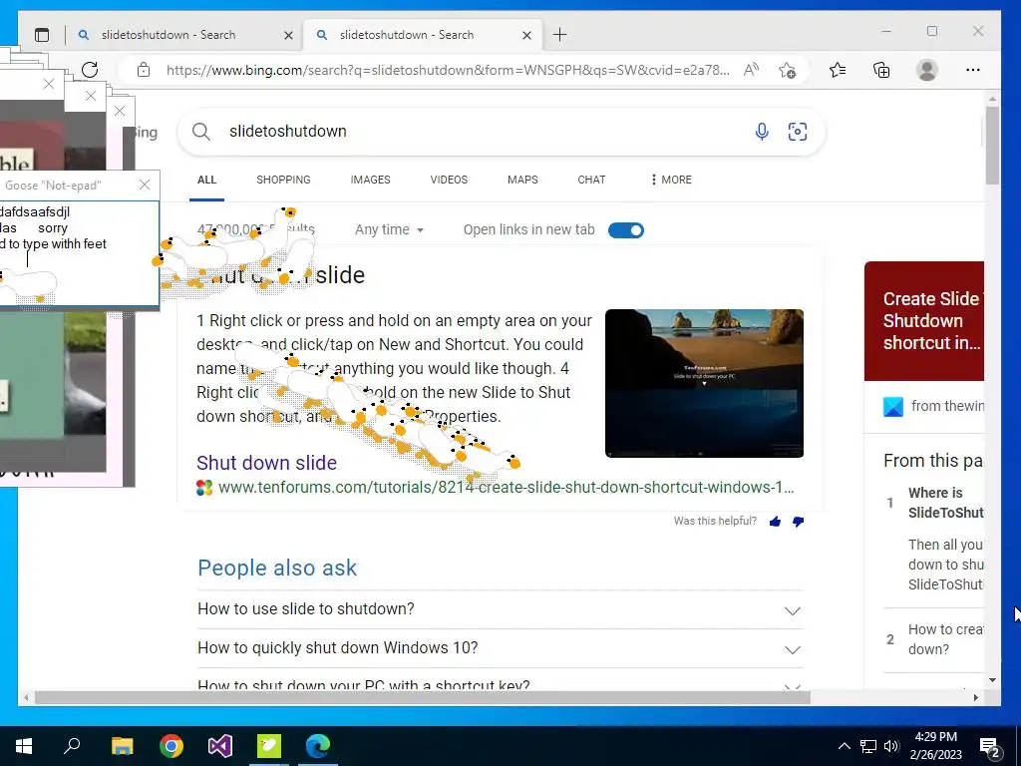Launch File Explorer from the taskbar
Viewport: 1021px width, 766px height.
[122, 746]
